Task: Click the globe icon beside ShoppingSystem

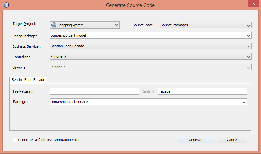Action: (54, 25)
